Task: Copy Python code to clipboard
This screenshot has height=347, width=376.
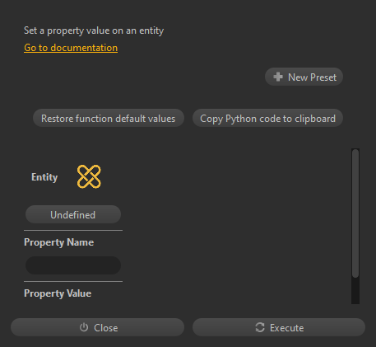Action: pos(267,118)
